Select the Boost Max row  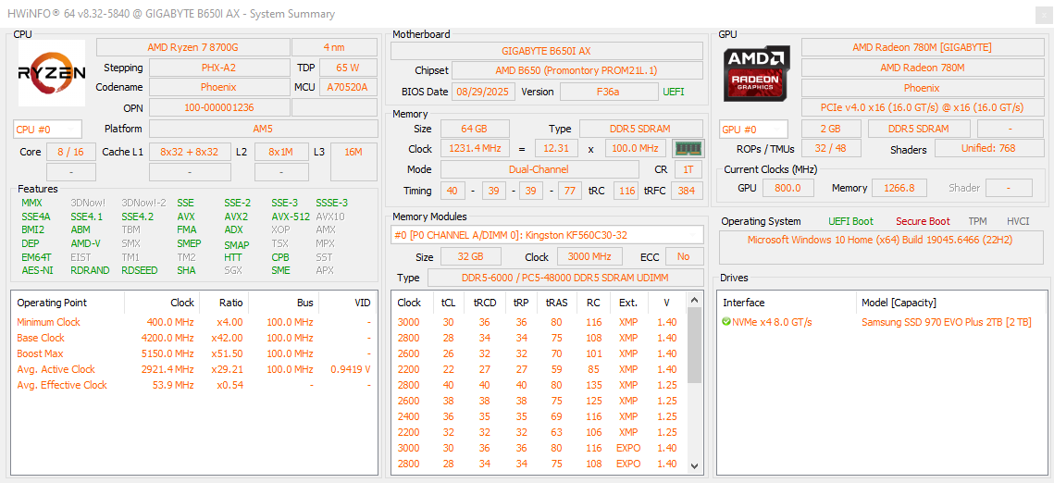click(194, 353)
